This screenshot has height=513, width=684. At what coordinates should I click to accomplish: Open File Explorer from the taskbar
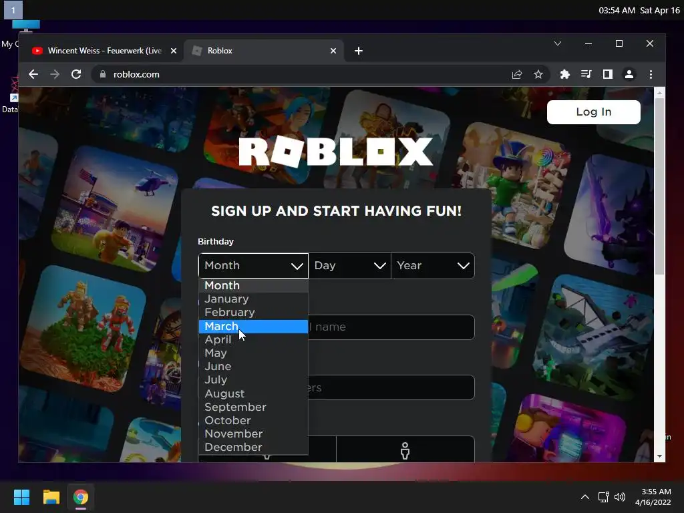tap(51, 497)
